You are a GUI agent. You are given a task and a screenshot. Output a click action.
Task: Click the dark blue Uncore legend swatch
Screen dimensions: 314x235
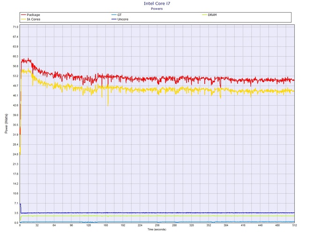(x=114, y=19)
